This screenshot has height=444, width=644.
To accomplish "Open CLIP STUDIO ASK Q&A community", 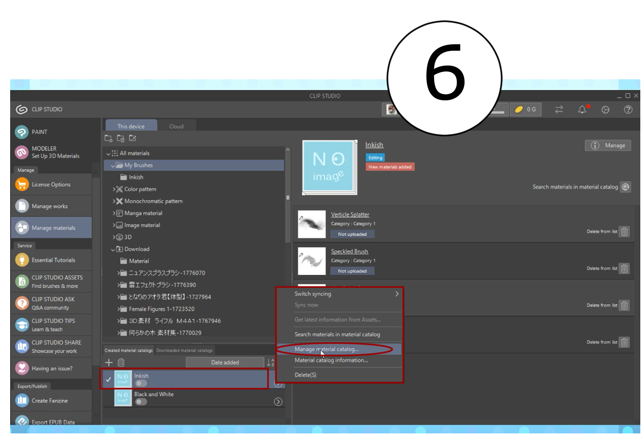I will [51, 303].
